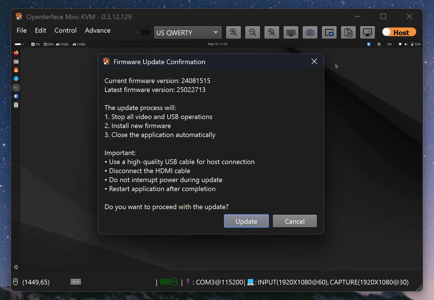Click the Current firmware version 24081515 text
Screen dimensions: 434x300
[x=157, y=81]
